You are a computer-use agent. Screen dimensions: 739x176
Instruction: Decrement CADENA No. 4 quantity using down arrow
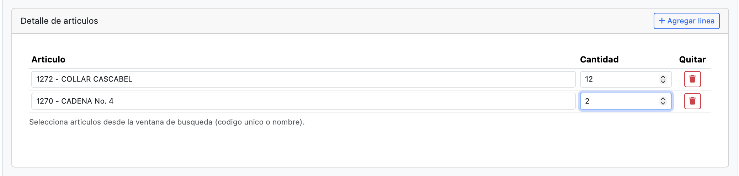pyautogui.click(x=663, y=104)
